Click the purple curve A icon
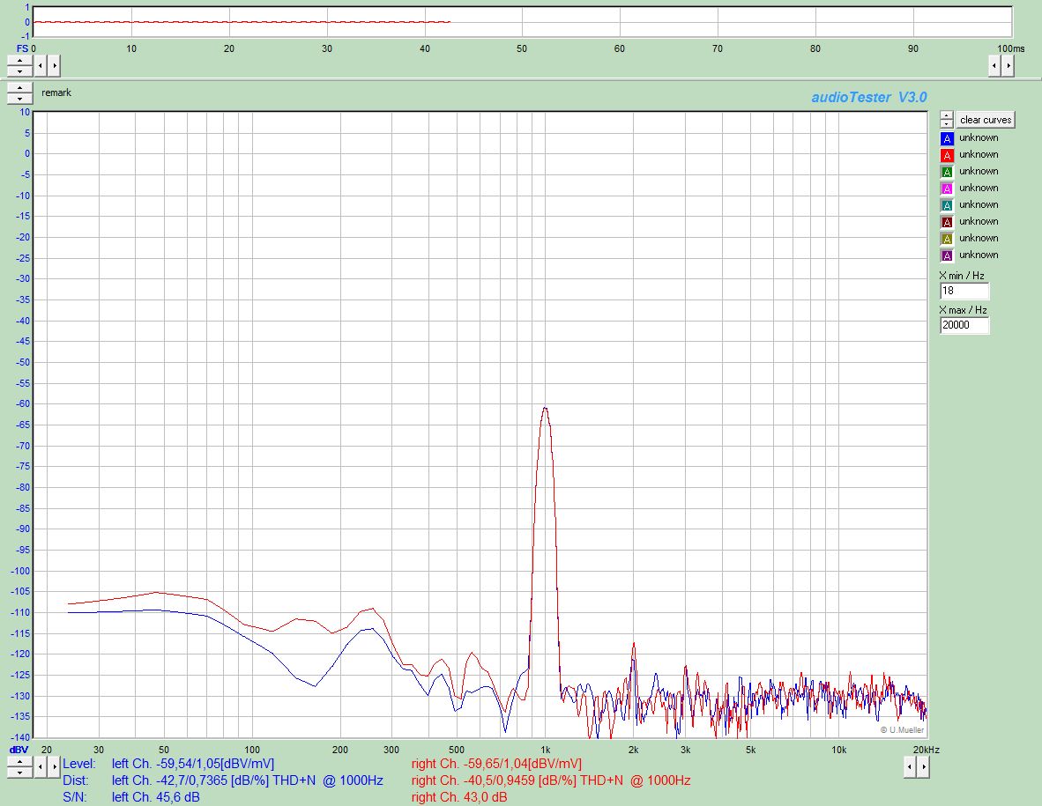 pyautogui.click(x=947, y=255)
